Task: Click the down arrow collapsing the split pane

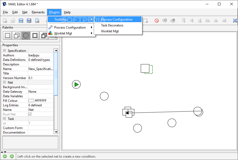Action: [x=5, y=152]
